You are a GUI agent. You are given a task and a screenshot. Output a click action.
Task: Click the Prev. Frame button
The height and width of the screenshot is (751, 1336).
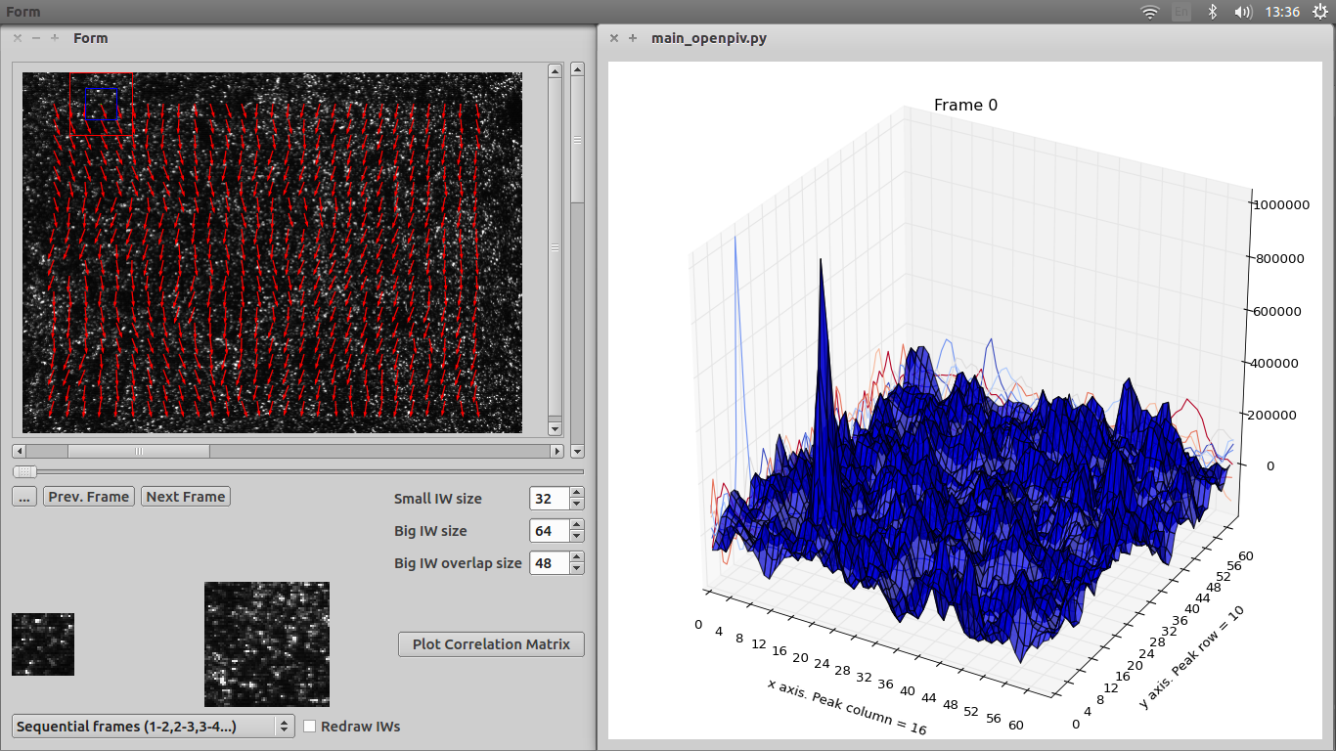89,497
